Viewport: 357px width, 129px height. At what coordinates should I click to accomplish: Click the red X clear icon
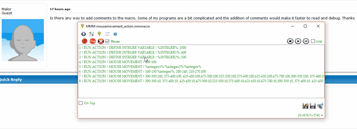coord(101,41)
